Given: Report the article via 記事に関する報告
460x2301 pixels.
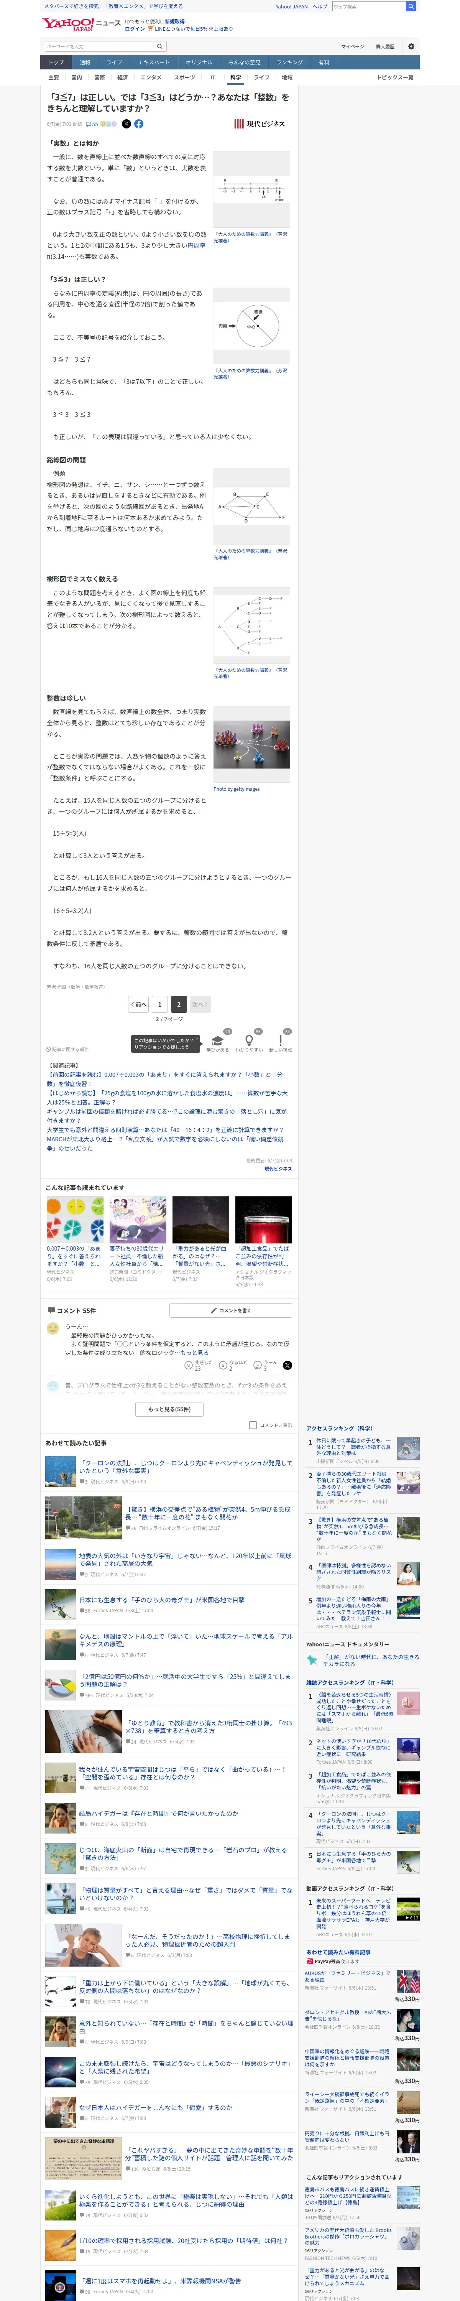Looking at the screenshot, I should [68, 1050].
